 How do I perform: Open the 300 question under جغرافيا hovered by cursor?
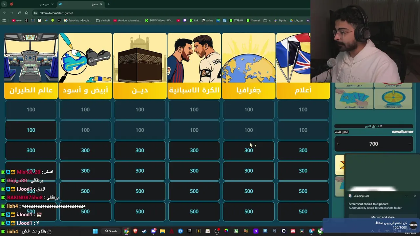tap(248, 150)
